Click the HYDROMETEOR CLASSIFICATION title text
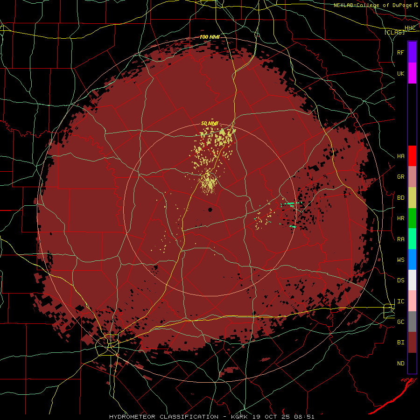The height and width of the screenshot is (420, 420). [164, 417]
